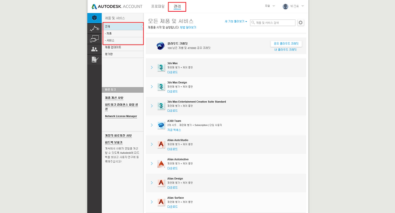Click the 제품 및 서비스 sidebar heading
Viewport: 395px width, 213px height.
115,18
